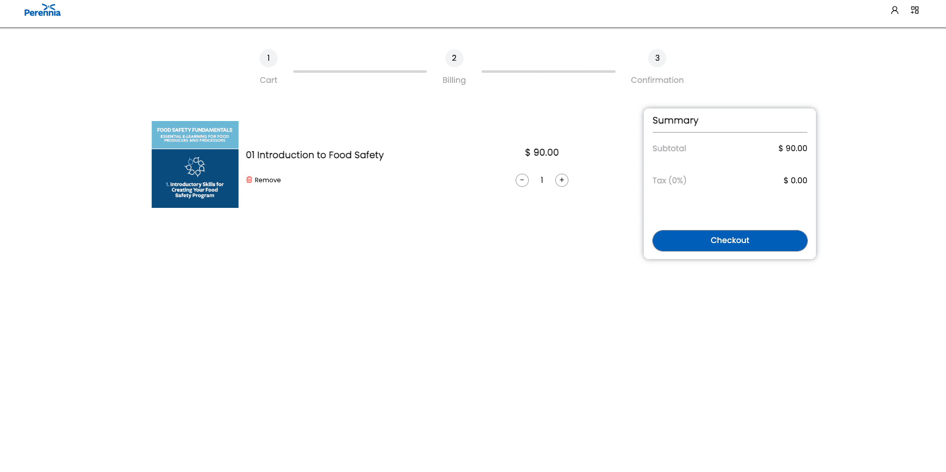Screen dimensions: 946x472
Task: Click the $ 90.00 item price
Action: [542, 152]
